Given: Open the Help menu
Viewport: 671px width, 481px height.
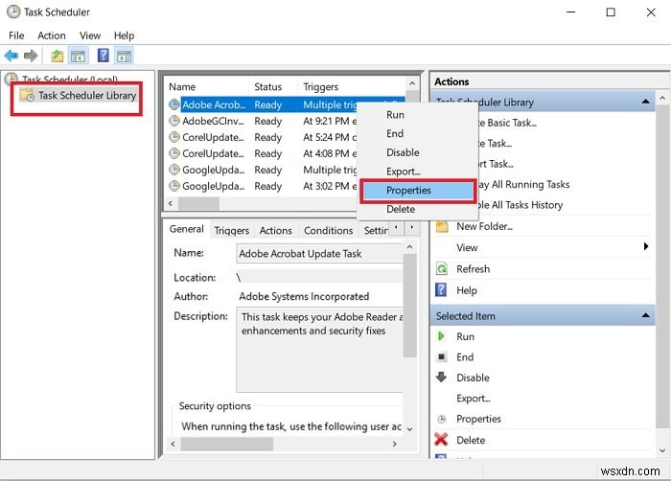Looking at the screenshot, I should (124, 35).
